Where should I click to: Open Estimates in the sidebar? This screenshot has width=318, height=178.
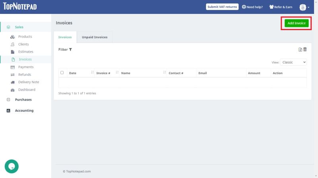click(x=26, y=52)
